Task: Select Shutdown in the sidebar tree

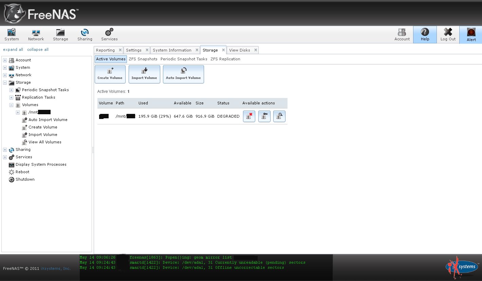Action: (25, 179)
